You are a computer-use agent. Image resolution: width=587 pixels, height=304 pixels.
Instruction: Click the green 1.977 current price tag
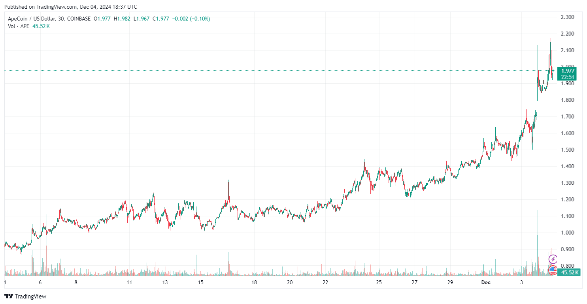[x=567, y=71]
